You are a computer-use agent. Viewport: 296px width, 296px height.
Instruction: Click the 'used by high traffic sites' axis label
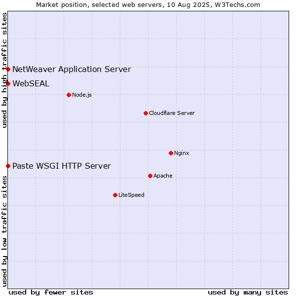coord(4,70)
